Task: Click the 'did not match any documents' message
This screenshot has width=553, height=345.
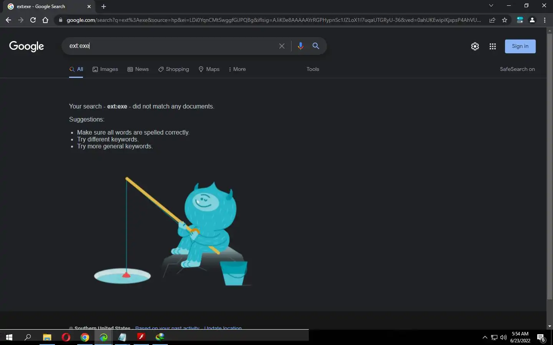Action: click(142, 106)
